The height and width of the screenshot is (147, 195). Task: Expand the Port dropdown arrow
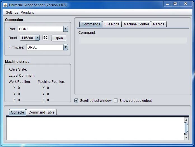[x=65, y=29]
